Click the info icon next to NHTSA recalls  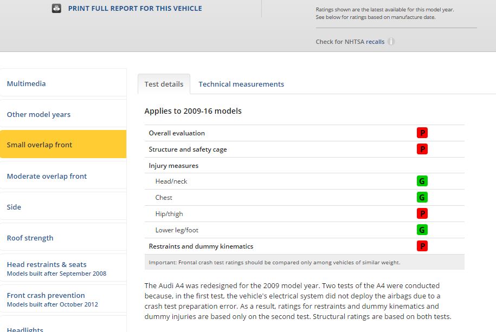click(x=391, y=41)
